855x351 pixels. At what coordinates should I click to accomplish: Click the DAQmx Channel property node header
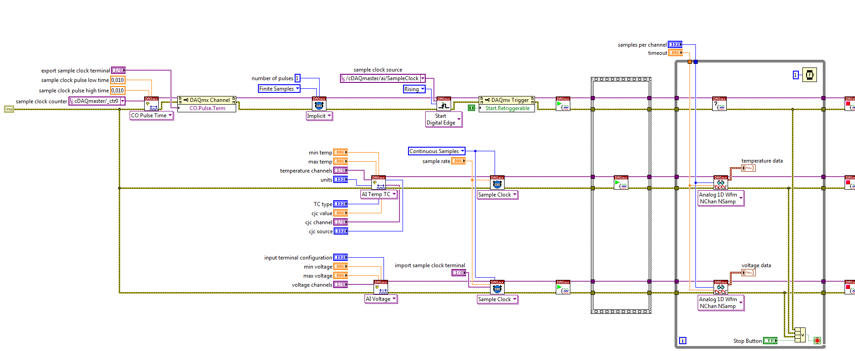click(207, 100)
